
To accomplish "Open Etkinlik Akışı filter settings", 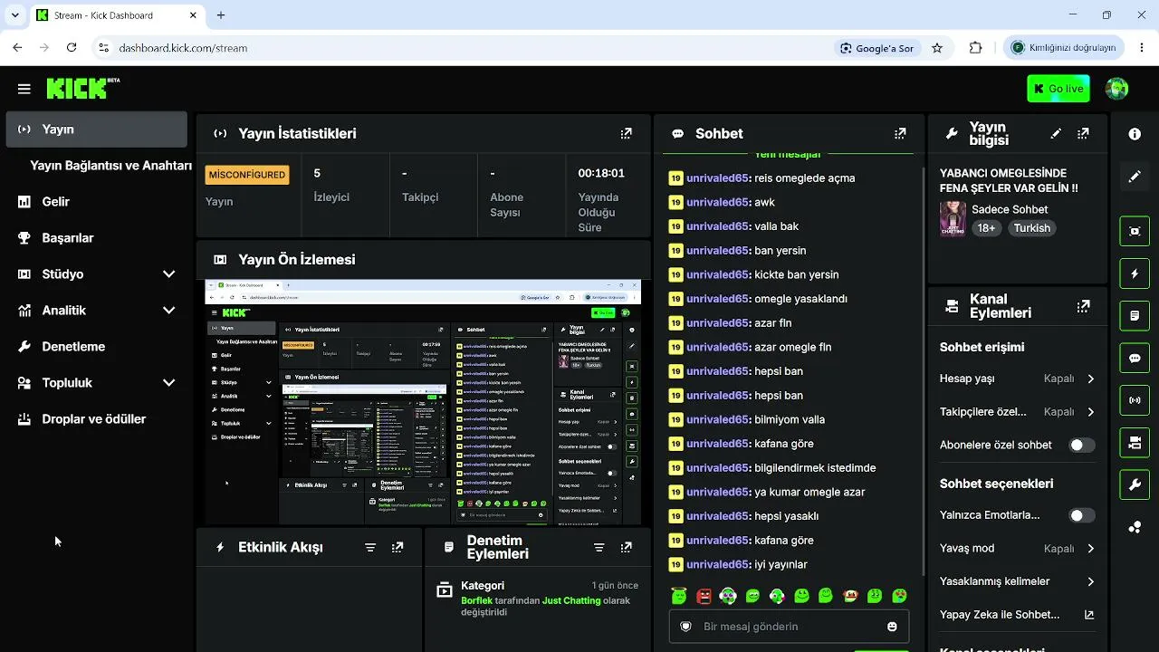I will [370, 547].
